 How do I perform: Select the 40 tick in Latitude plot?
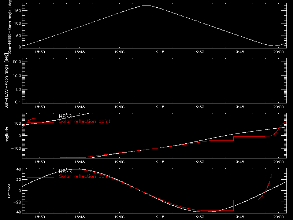coord(19,169)
